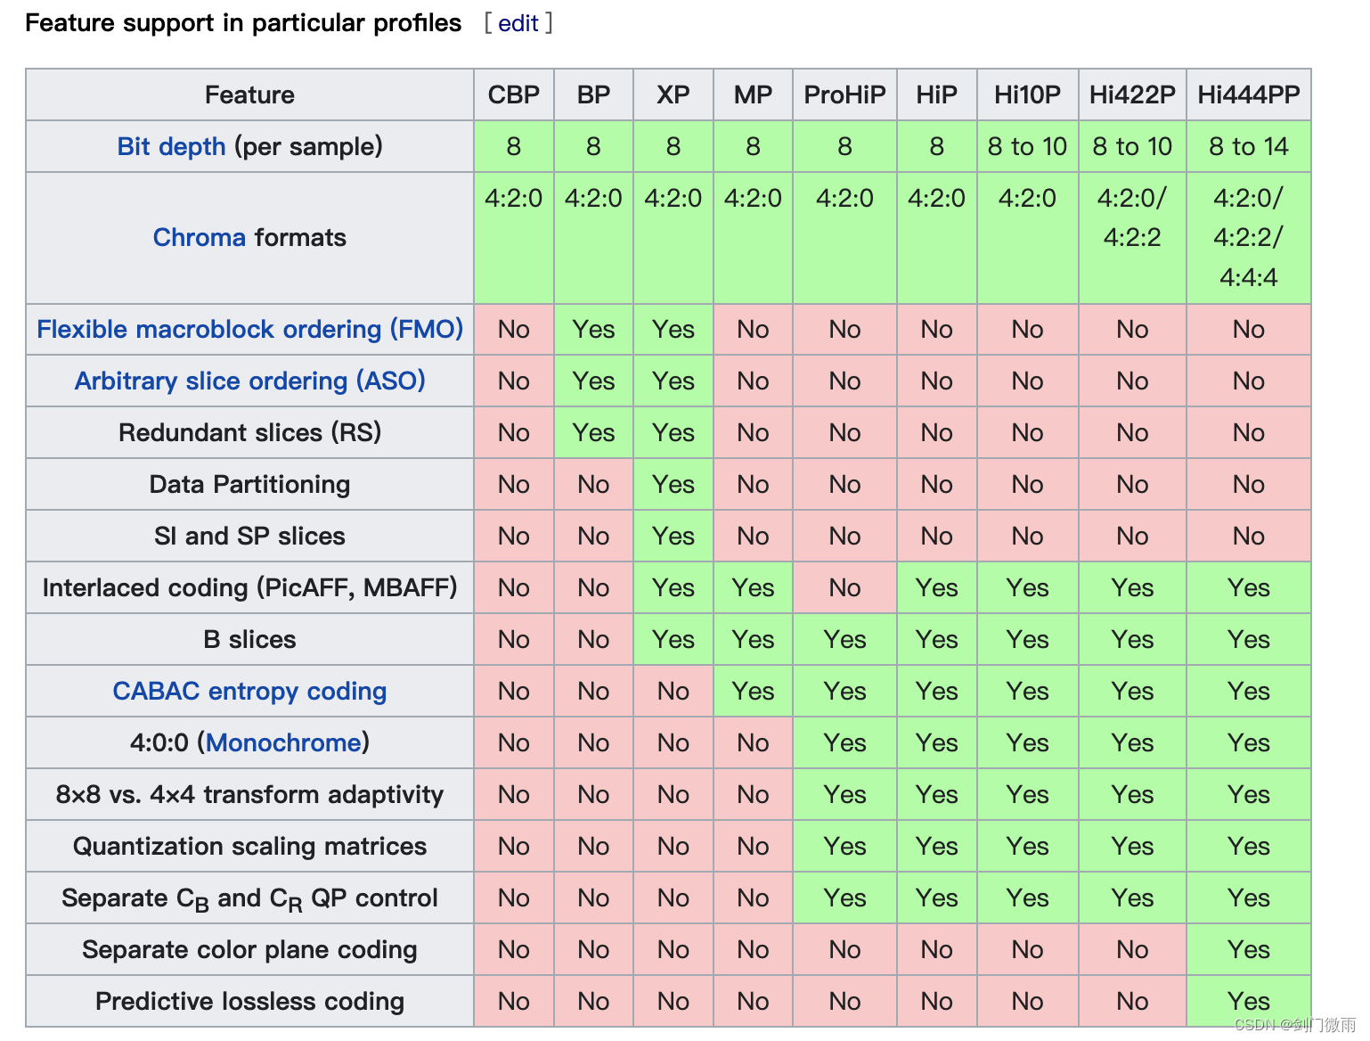This screenshot has height=1041, width=1370.
Task: Click the 'Redundant slices (RS)' row label
Action: click(x=249, y=432)
